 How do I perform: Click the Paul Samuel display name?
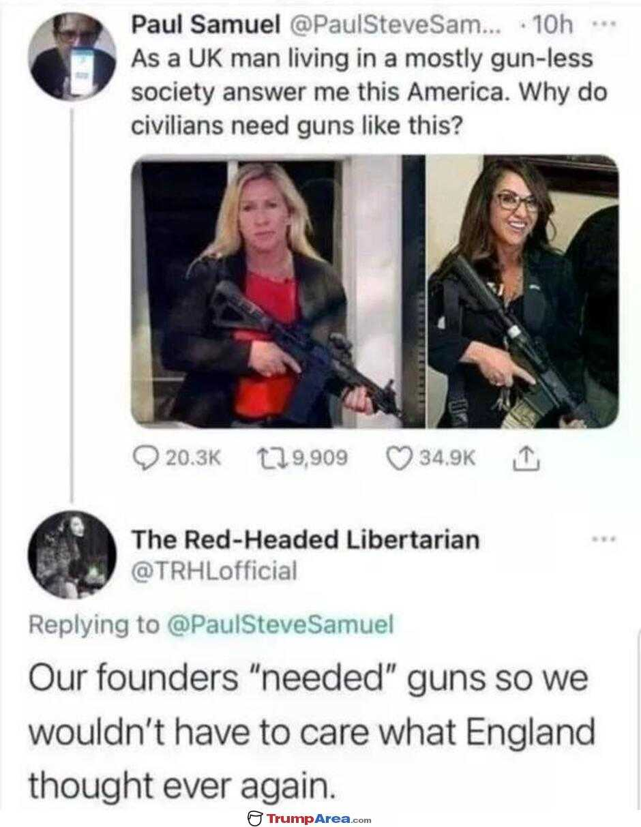(205, 26)
